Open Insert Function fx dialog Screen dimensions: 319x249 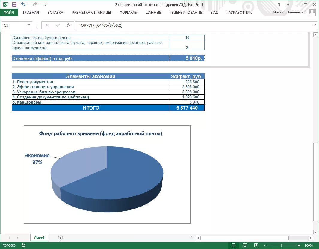tap(69, 25)
